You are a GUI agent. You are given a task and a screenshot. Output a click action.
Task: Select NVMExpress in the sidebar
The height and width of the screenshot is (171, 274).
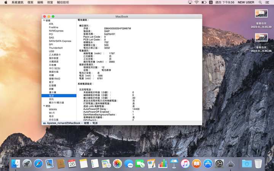[x=56, y=31]
